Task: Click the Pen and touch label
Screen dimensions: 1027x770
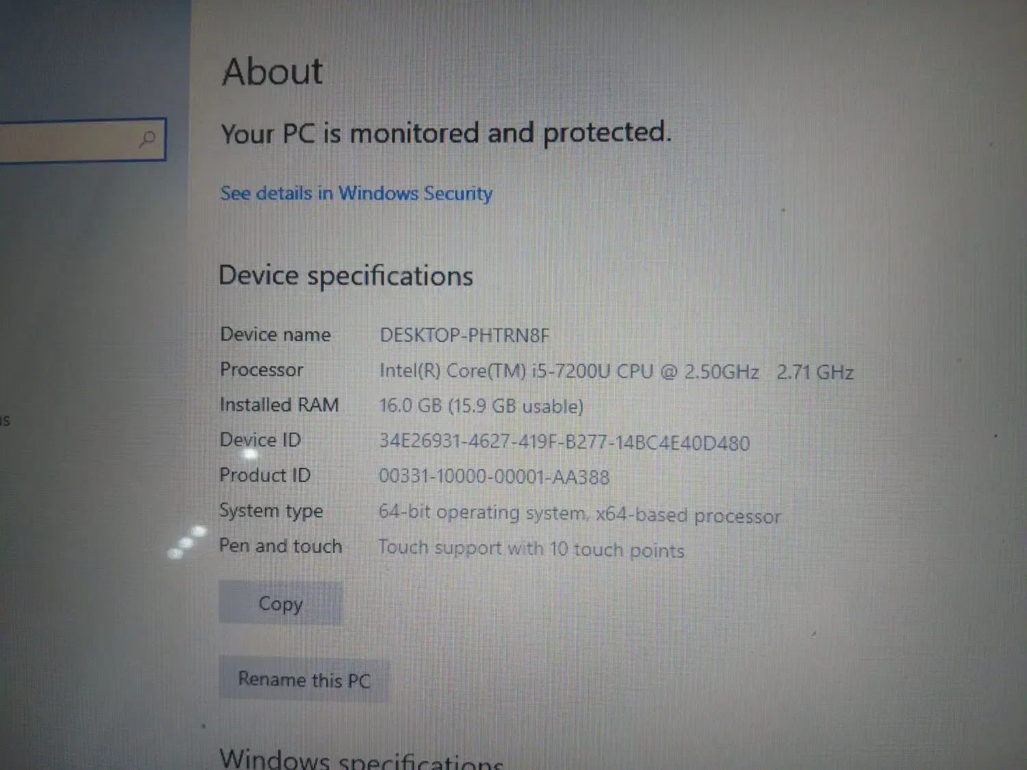Action: (x=280, y=546)
